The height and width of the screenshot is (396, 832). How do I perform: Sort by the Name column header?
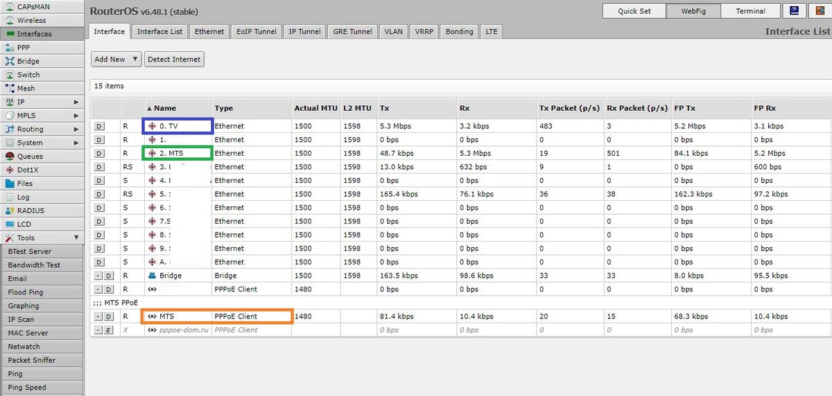177,108
